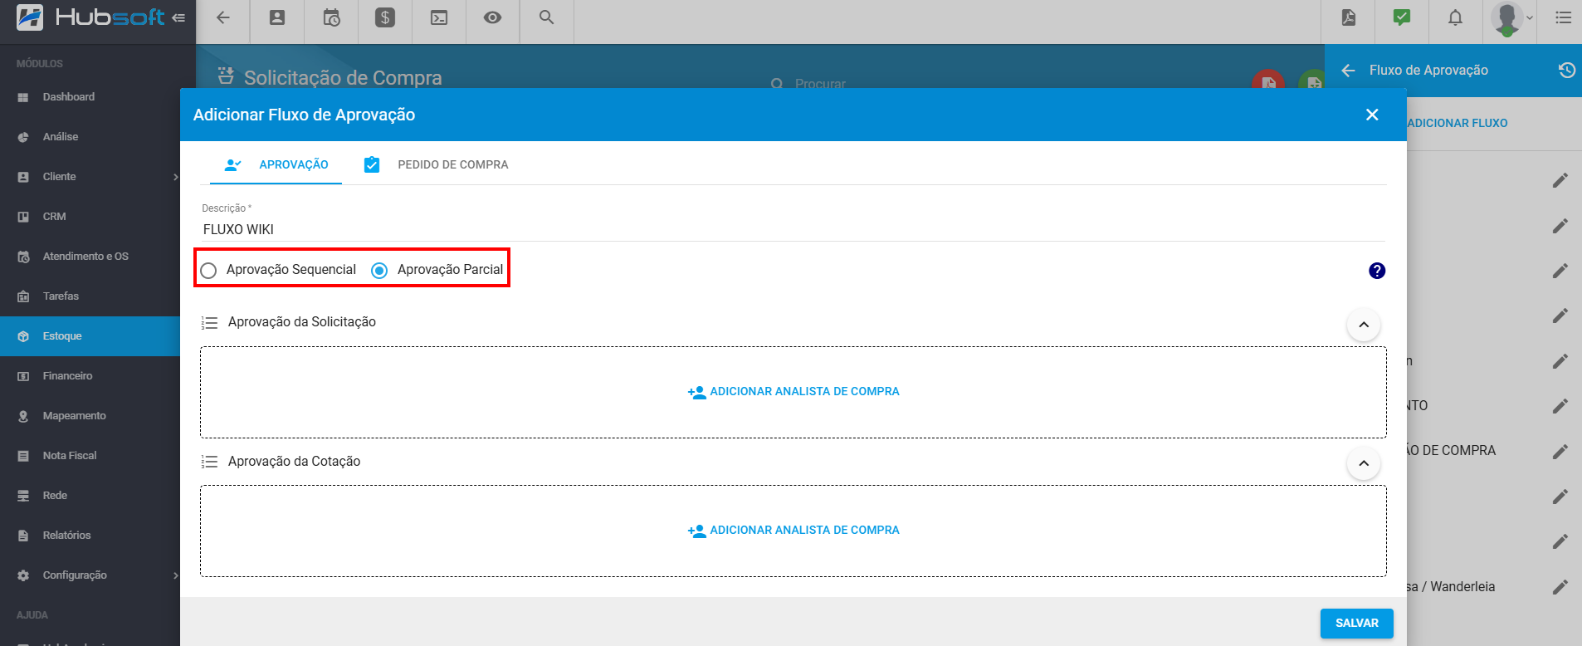Image resolution: width=1582 pixels, height=646 pixels.
Task: Go back from the Fluxo de Aprovação panel
Action: (x=1348, y=71)
